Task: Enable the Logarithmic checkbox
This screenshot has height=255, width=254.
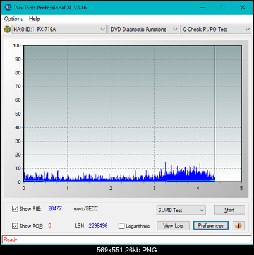Action: point(121,226)
